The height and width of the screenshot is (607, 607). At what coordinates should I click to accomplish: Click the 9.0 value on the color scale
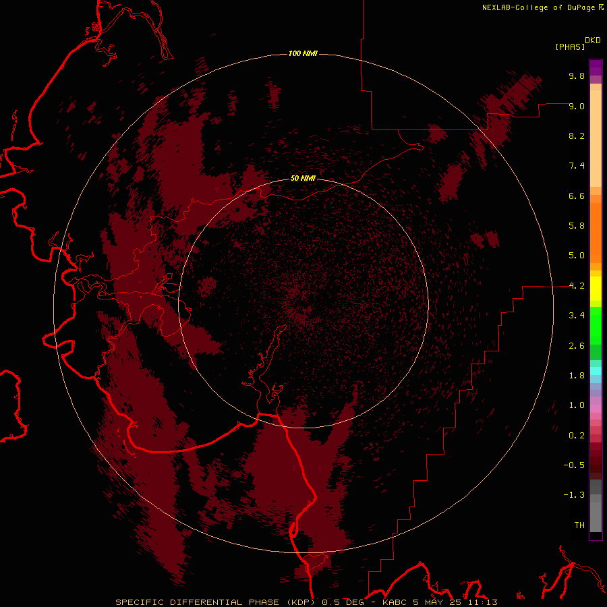(577, 106)
